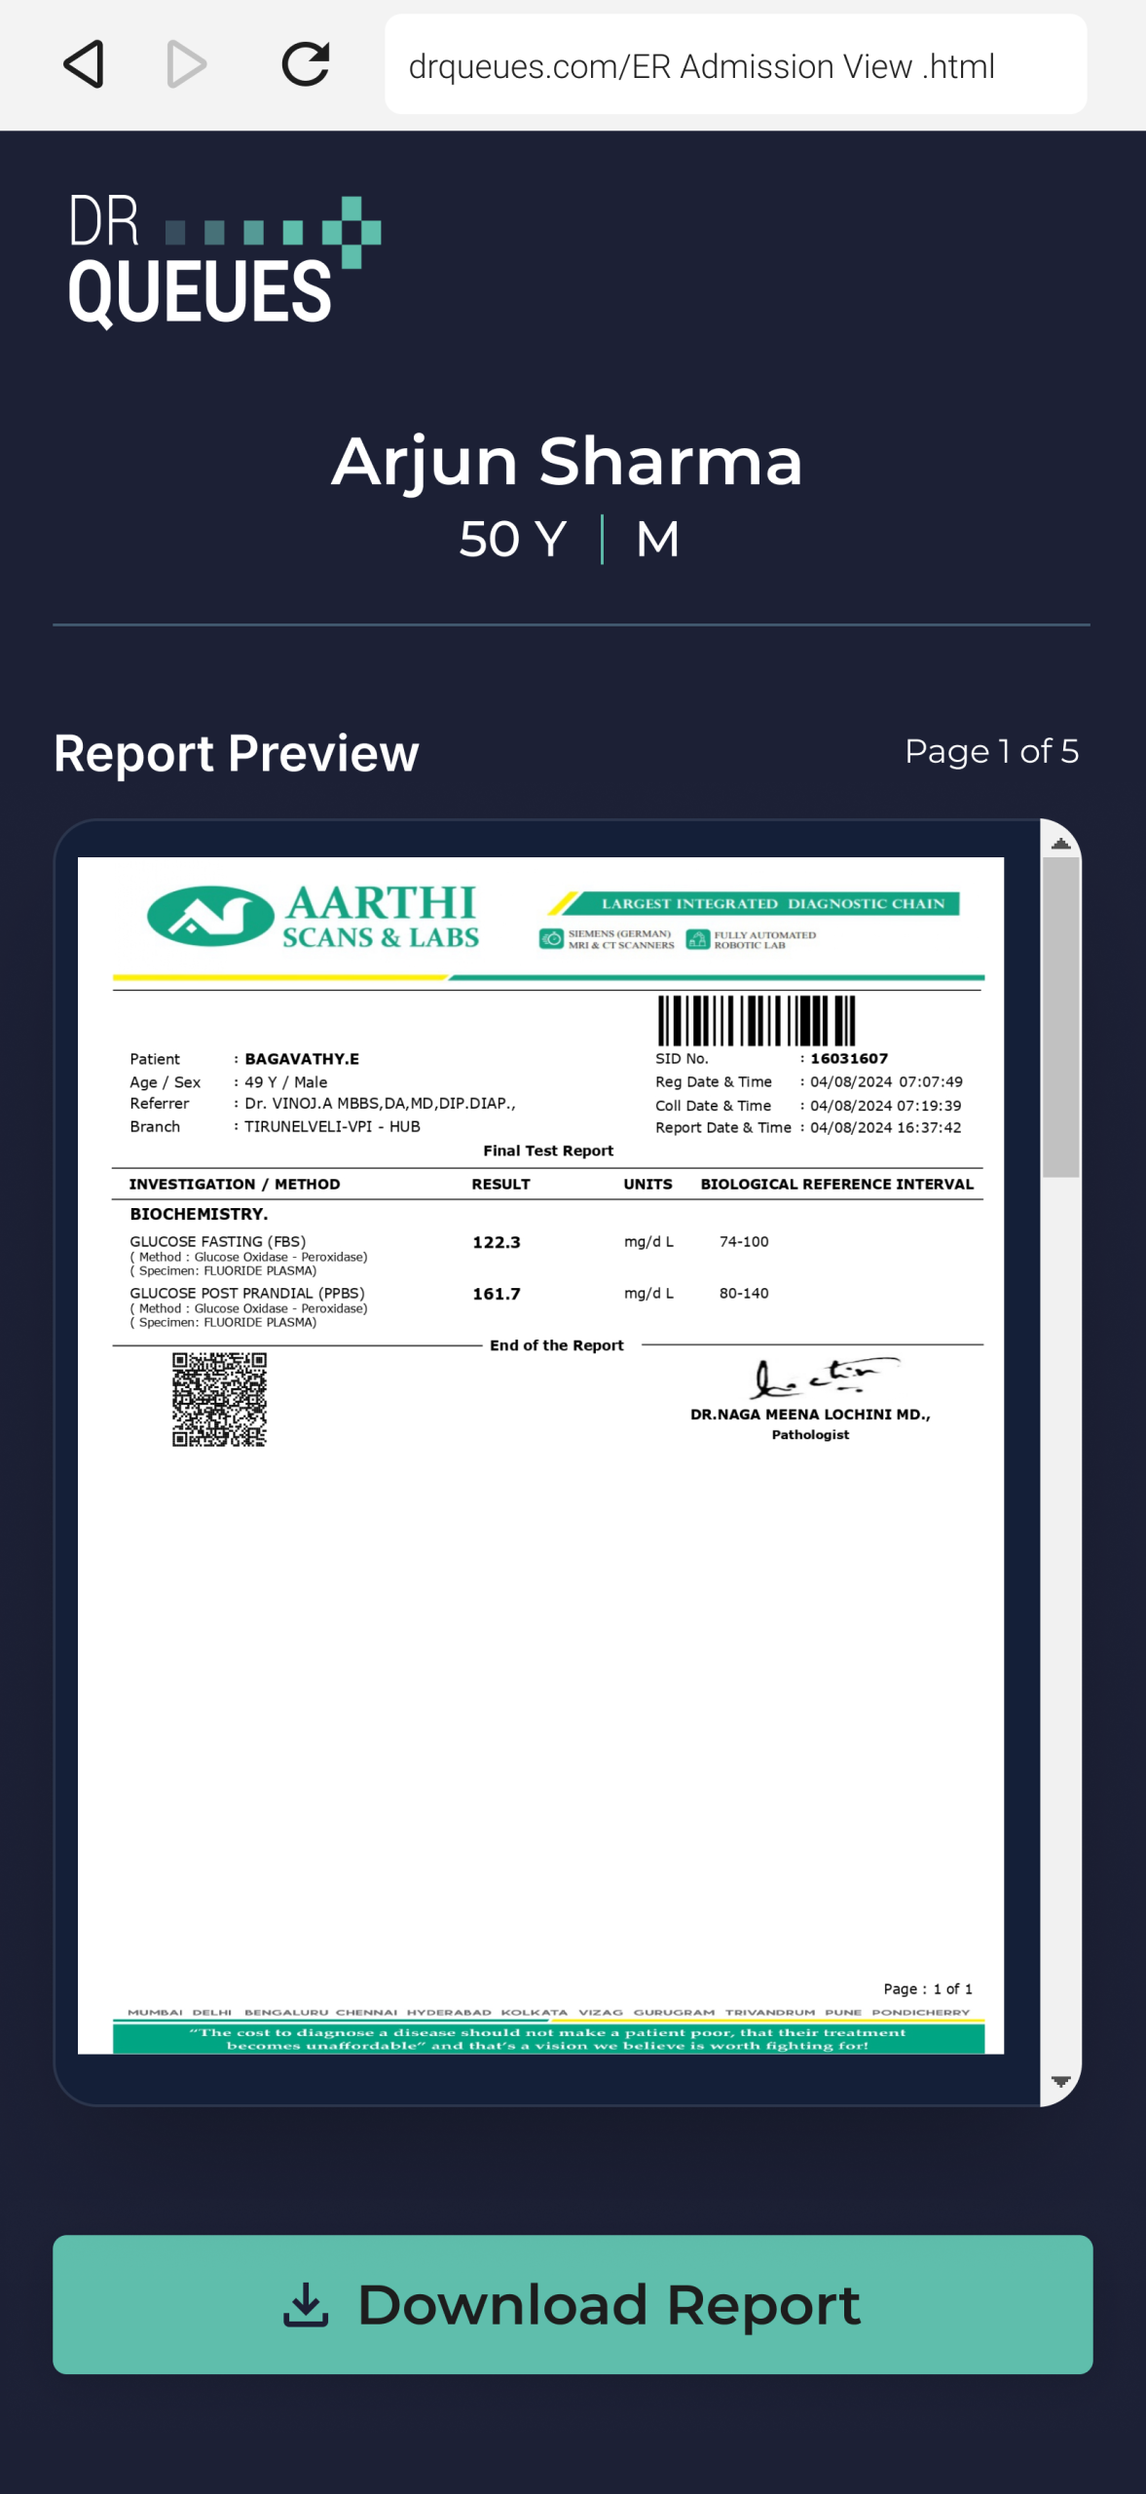Select the patient name Arjun Sharma

[568, 461]
